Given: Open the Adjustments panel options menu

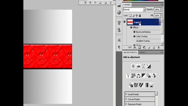Looking at the screenshot, I should pyautogui.click(x=162, y=52).
